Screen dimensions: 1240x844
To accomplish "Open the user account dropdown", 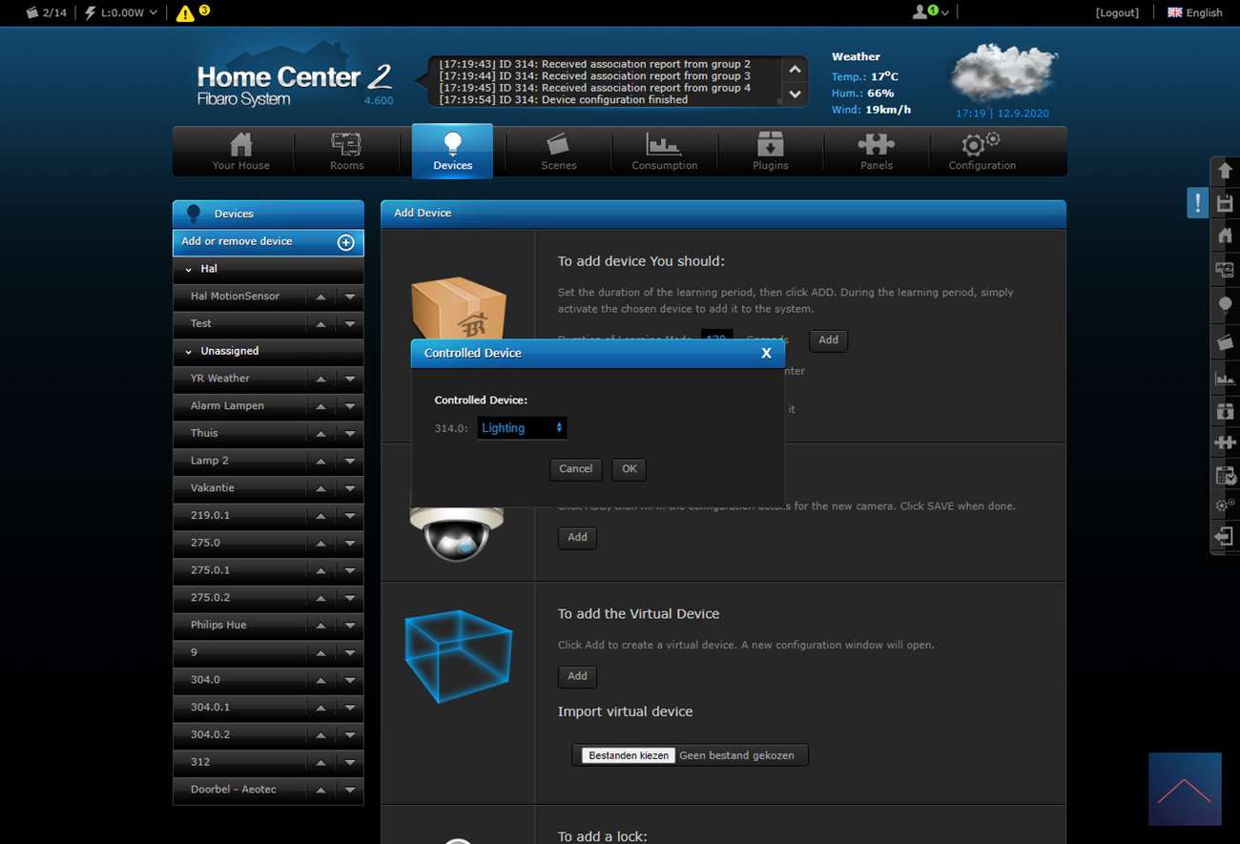I will point(931,12).
